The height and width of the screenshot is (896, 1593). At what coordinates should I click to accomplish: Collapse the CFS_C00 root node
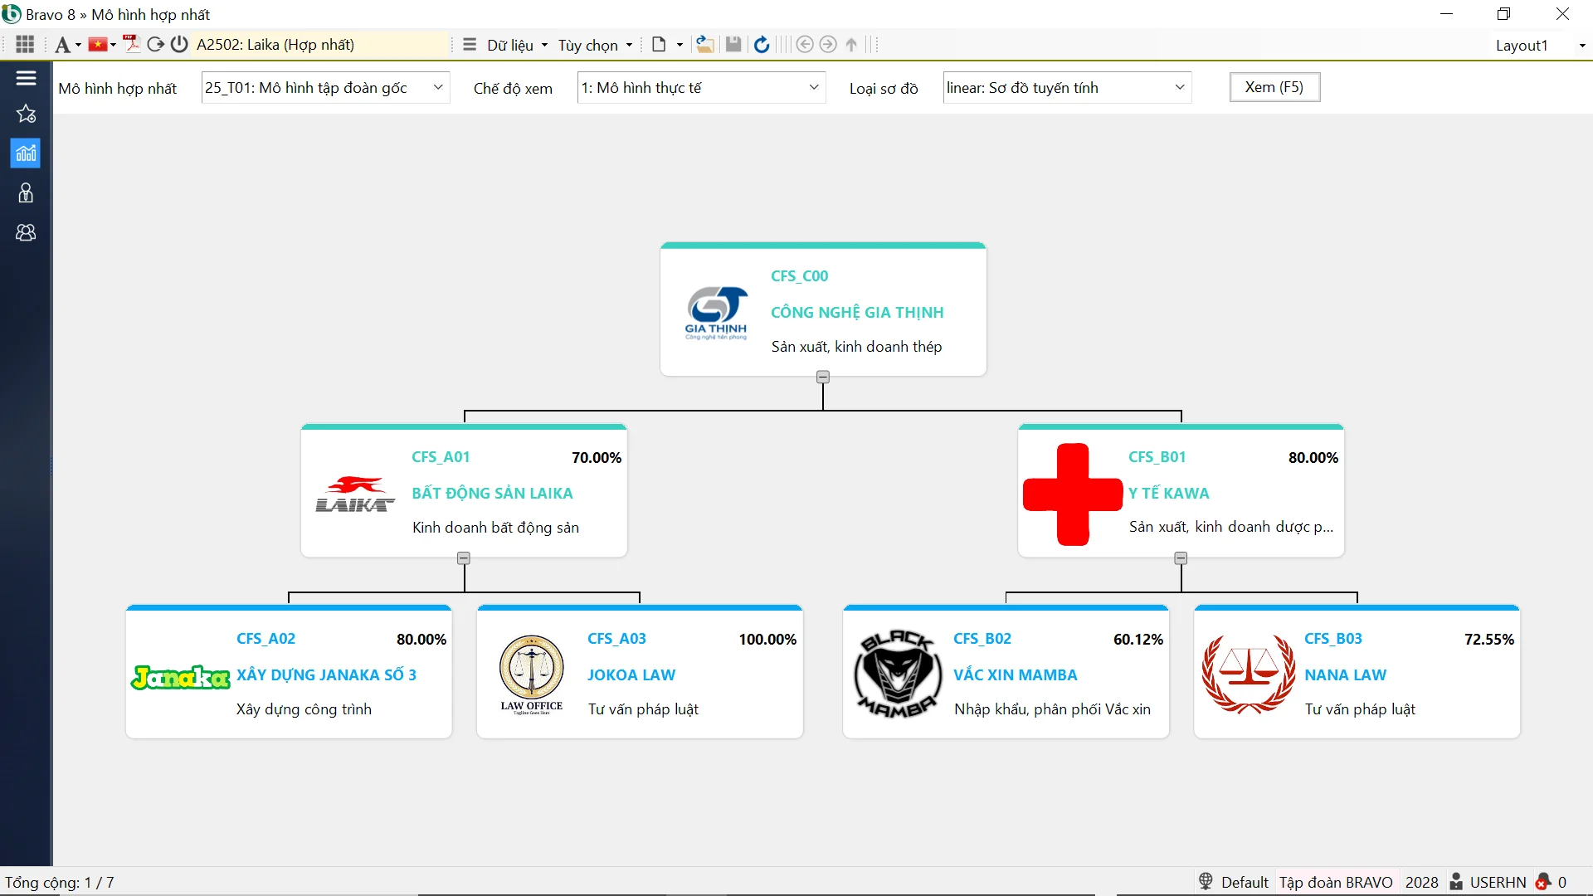(822, 377)
